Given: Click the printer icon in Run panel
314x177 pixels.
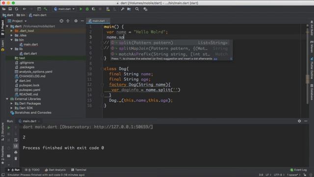Looking at the screenshot, I should coord(16,152).
